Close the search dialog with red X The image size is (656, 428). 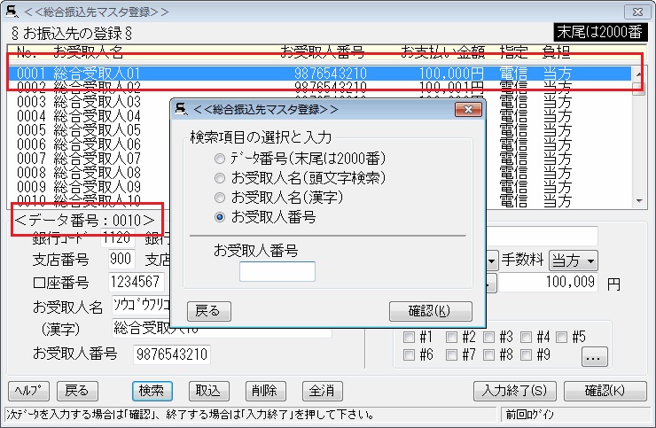(x=469, y=110)
